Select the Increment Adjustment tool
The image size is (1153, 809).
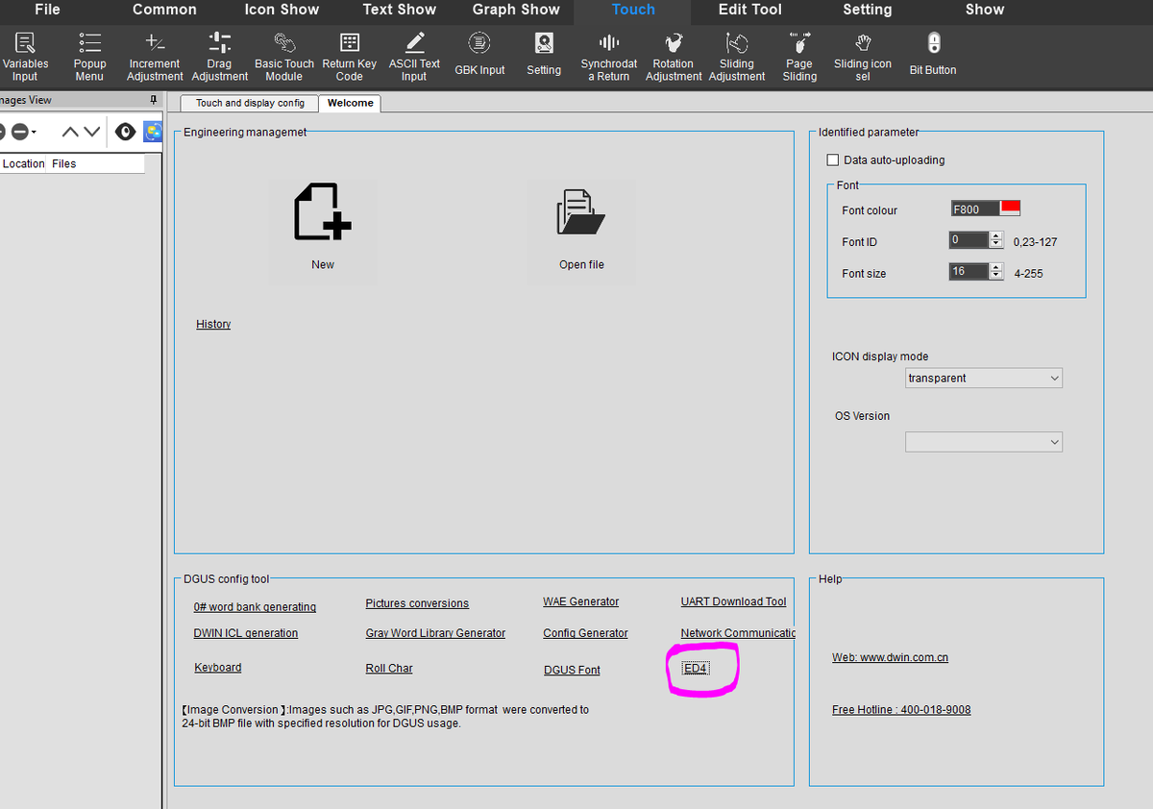(155, 57)
